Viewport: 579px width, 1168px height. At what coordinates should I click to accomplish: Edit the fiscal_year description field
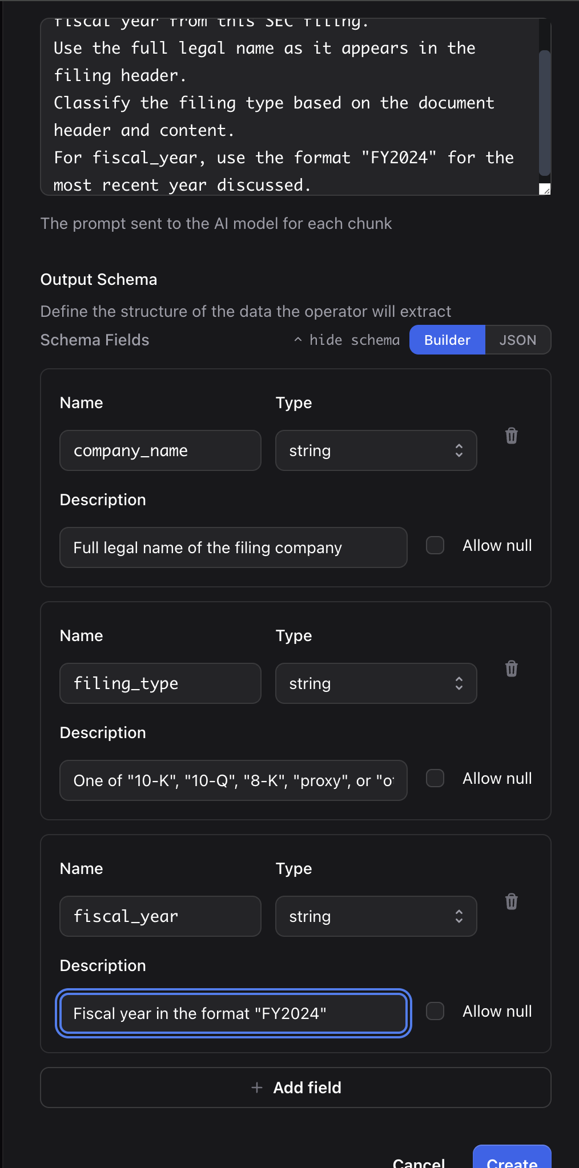[x=234, y=1013]
